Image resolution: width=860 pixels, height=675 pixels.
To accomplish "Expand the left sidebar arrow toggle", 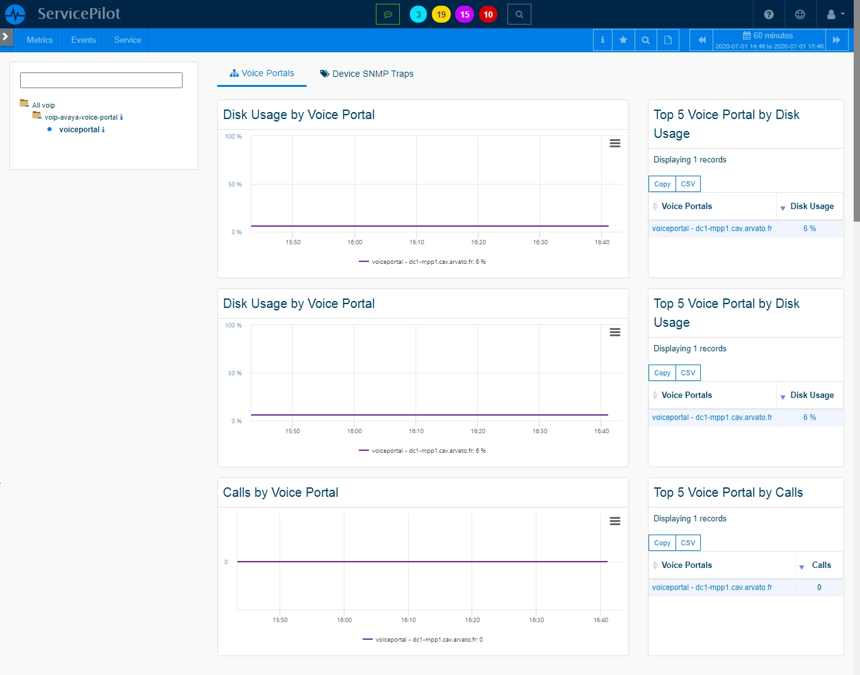I will [6, 37].
